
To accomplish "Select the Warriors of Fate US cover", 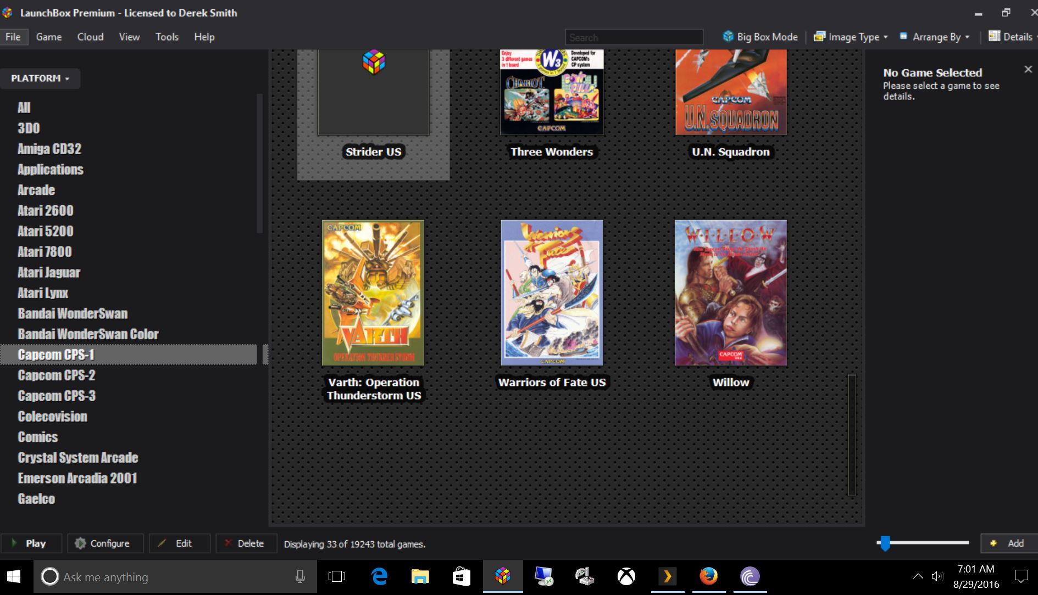I will pos(552,293).
